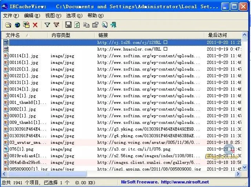251x187 pixels.
Task: Open the 视图(V) menu
Action: pyautogui.click(x=53, y=16)
